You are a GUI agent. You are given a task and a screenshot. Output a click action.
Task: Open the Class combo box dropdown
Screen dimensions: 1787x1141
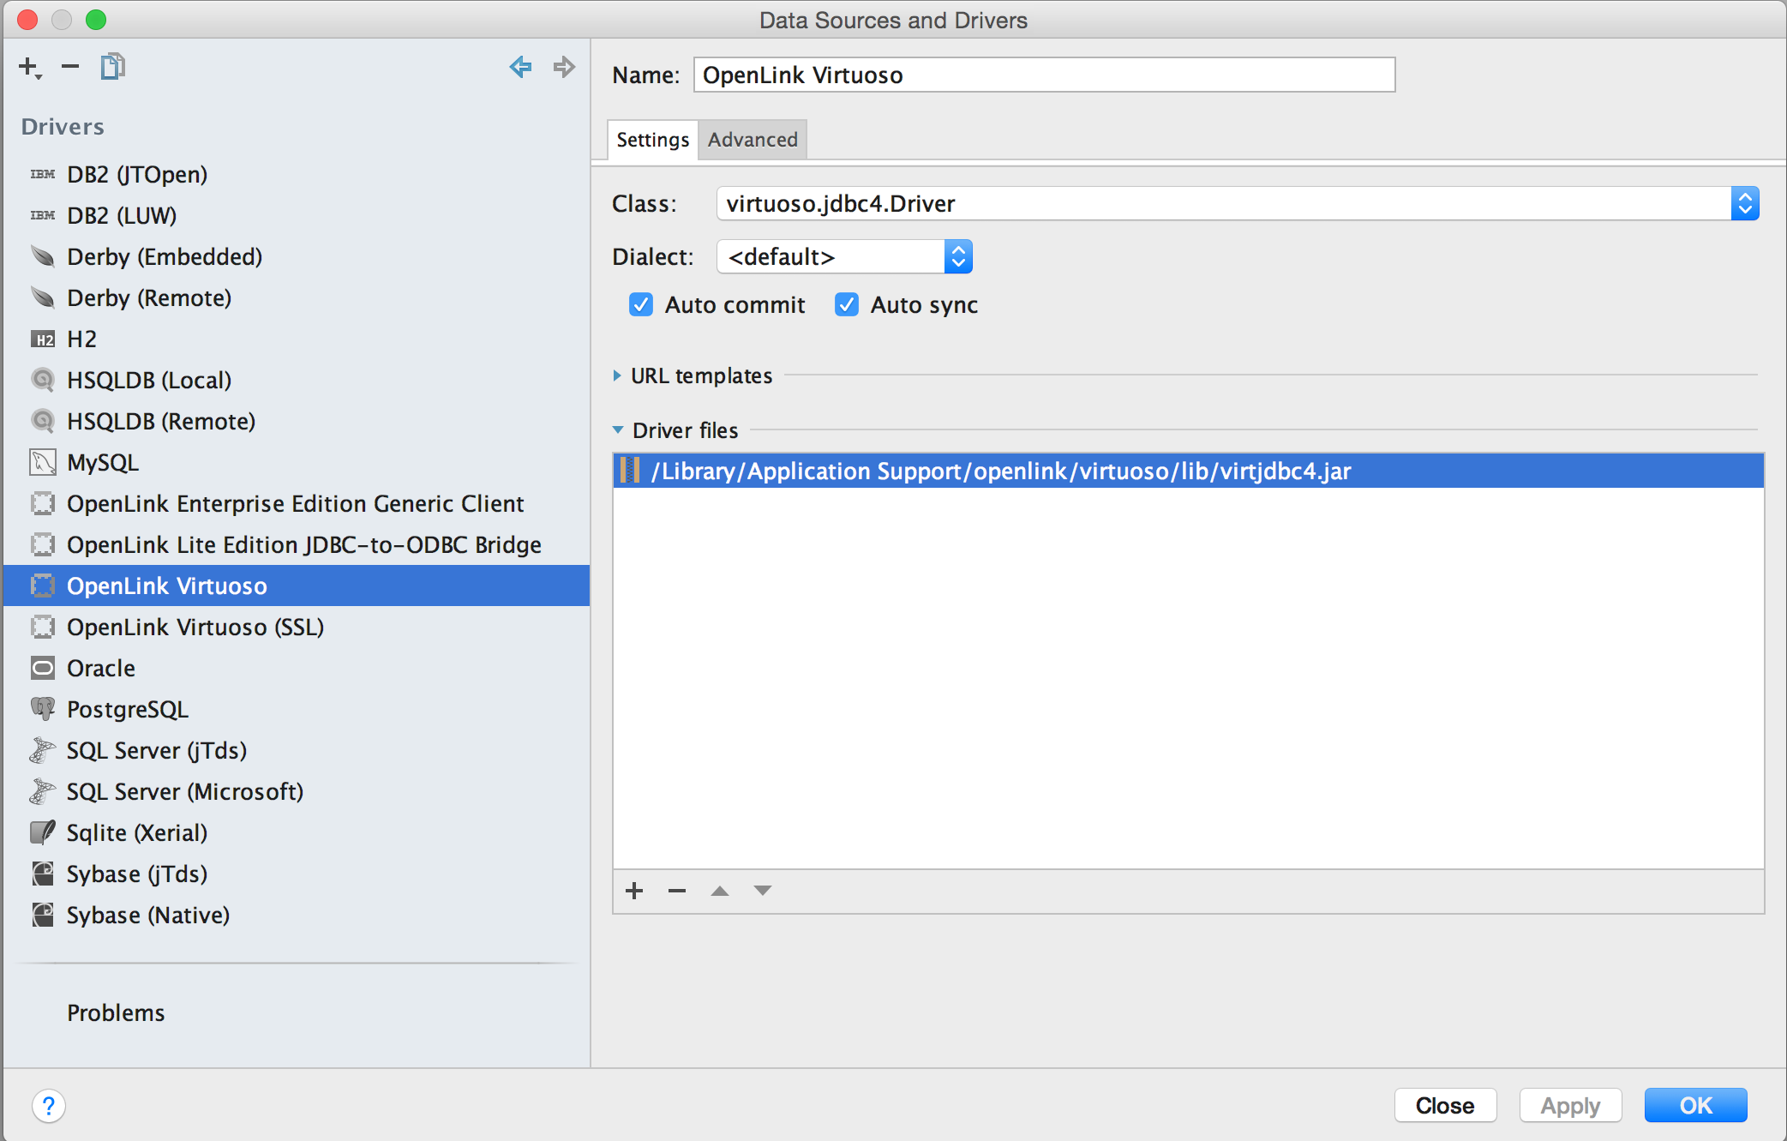point(1745,204)
